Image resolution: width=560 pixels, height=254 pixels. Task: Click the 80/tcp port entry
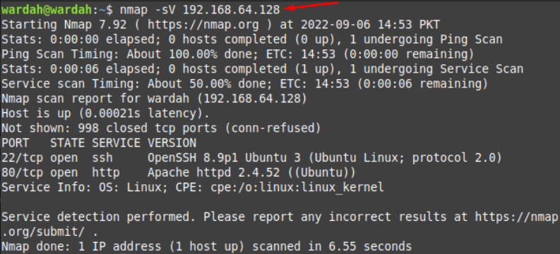[x=22, y=173]
